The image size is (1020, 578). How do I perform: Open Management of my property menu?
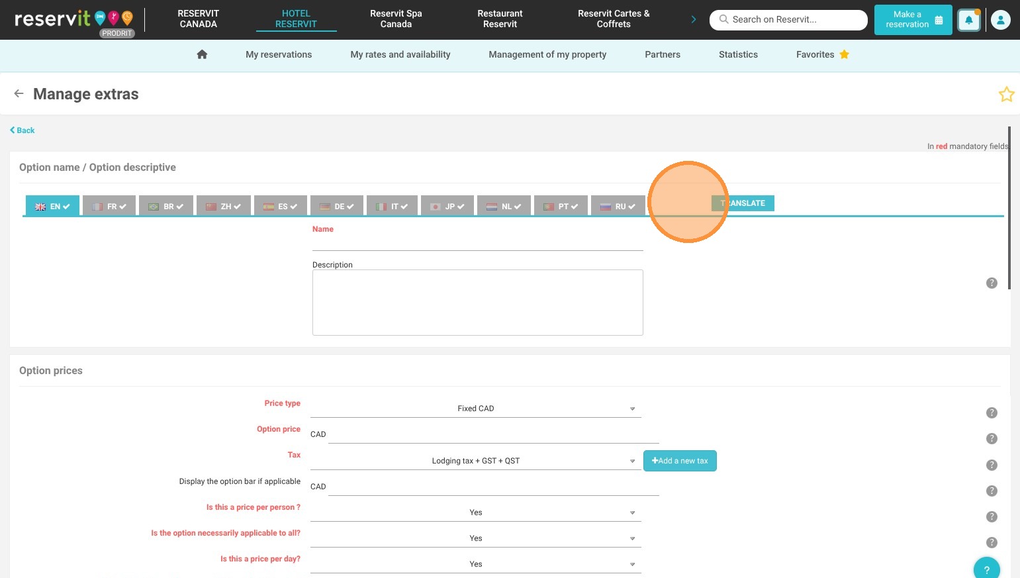click(547, 55)
